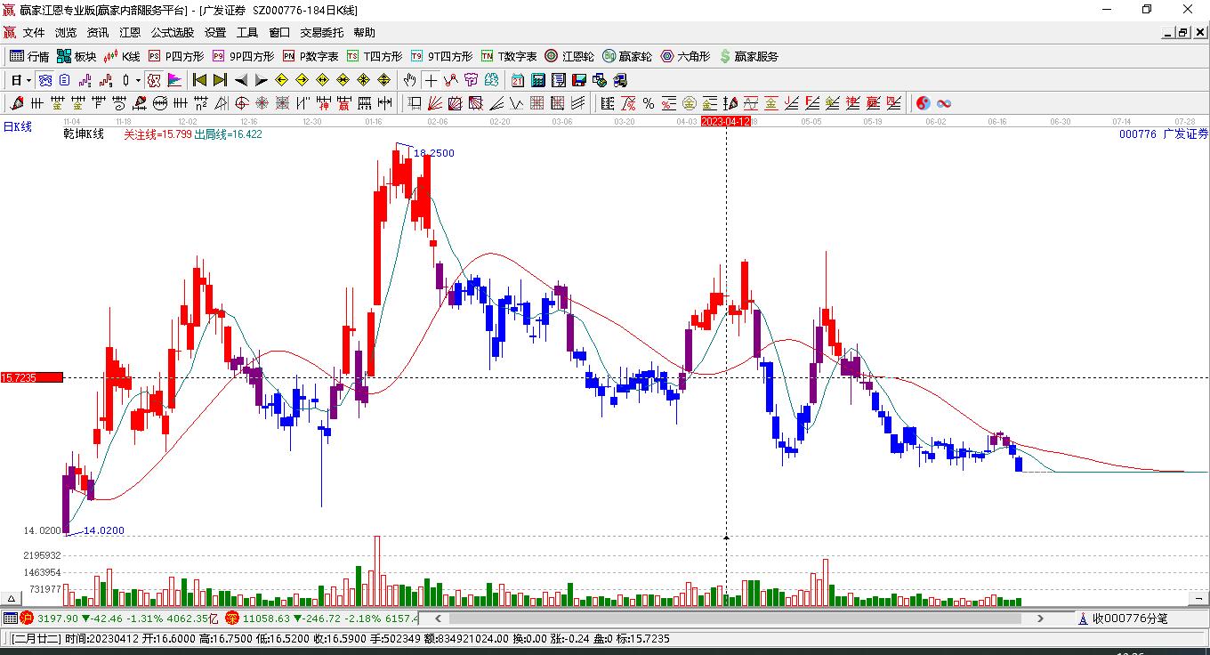Click the red fan lines tool
Viewport: 1210px width, 655px height.
434,103
